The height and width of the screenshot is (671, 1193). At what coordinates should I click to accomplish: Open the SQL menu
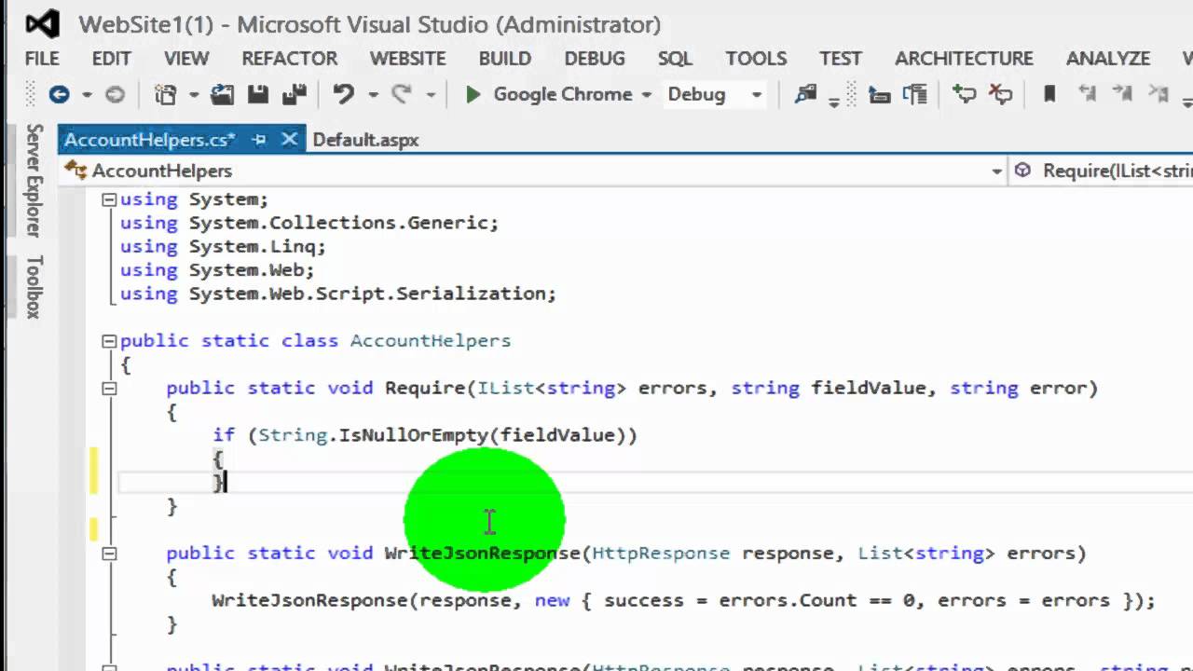(675, 59)
